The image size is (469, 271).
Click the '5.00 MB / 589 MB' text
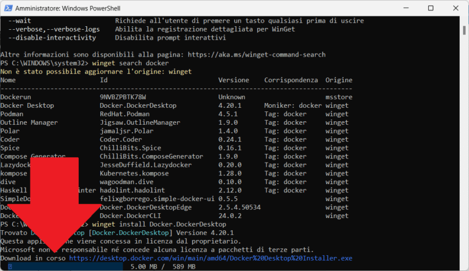point(163,267)
